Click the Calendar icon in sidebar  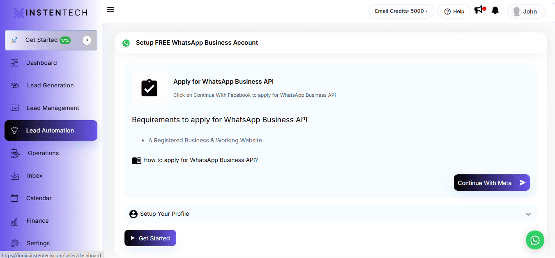click(14, 198)
